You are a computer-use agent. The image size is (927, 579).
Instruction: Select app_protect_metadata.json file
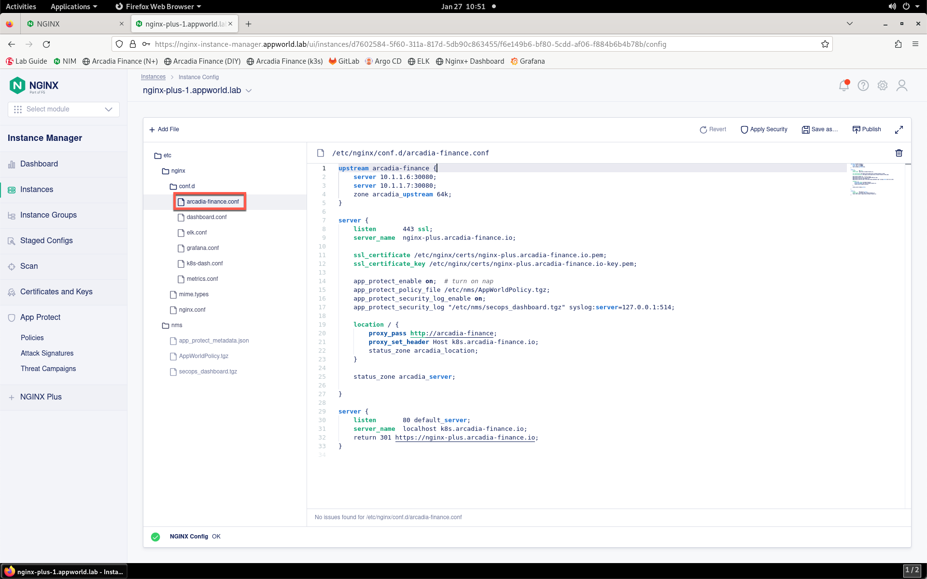210,341
